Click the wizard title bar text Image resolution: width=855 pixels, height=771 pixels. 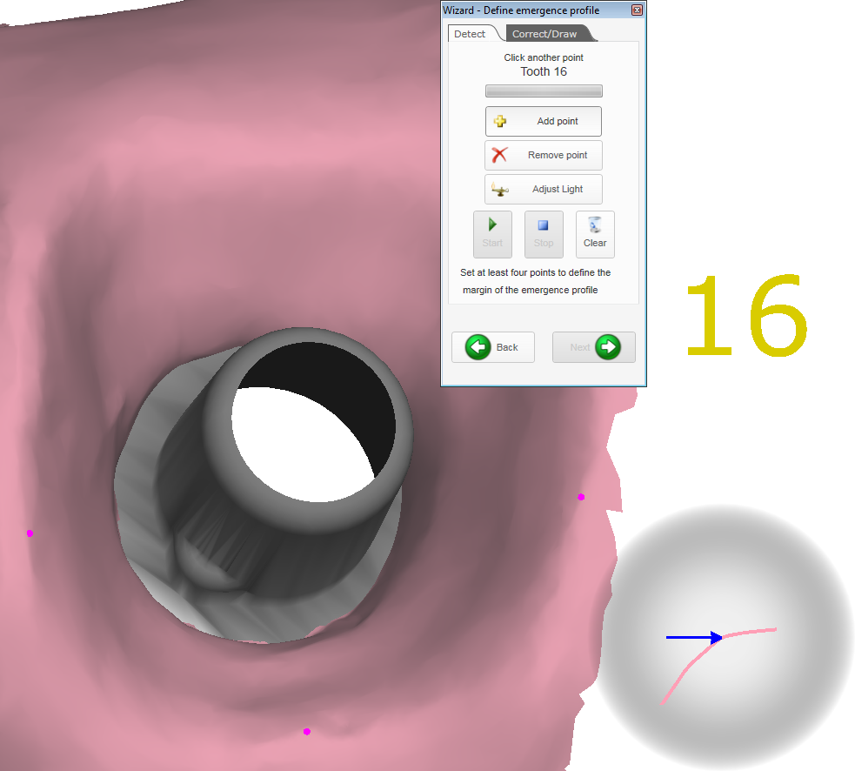[x=521, y=10]
